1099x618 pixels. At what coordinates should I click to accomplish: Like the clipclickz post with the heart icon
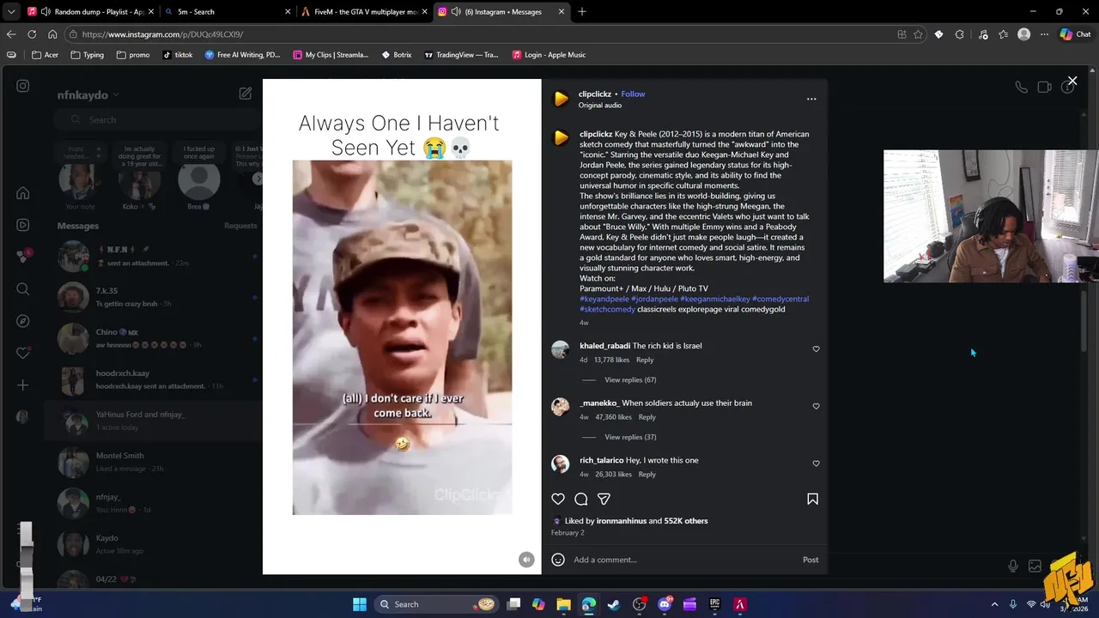tap(558, 499)
